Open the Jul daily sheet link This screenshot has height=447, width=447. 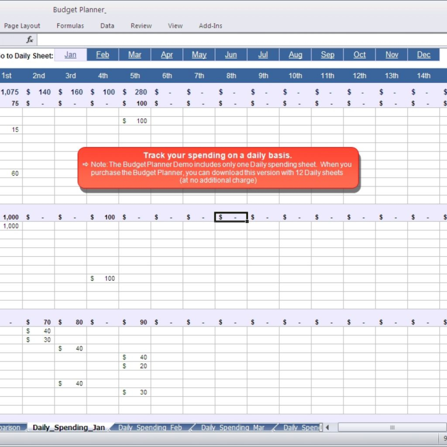[263, 54]
